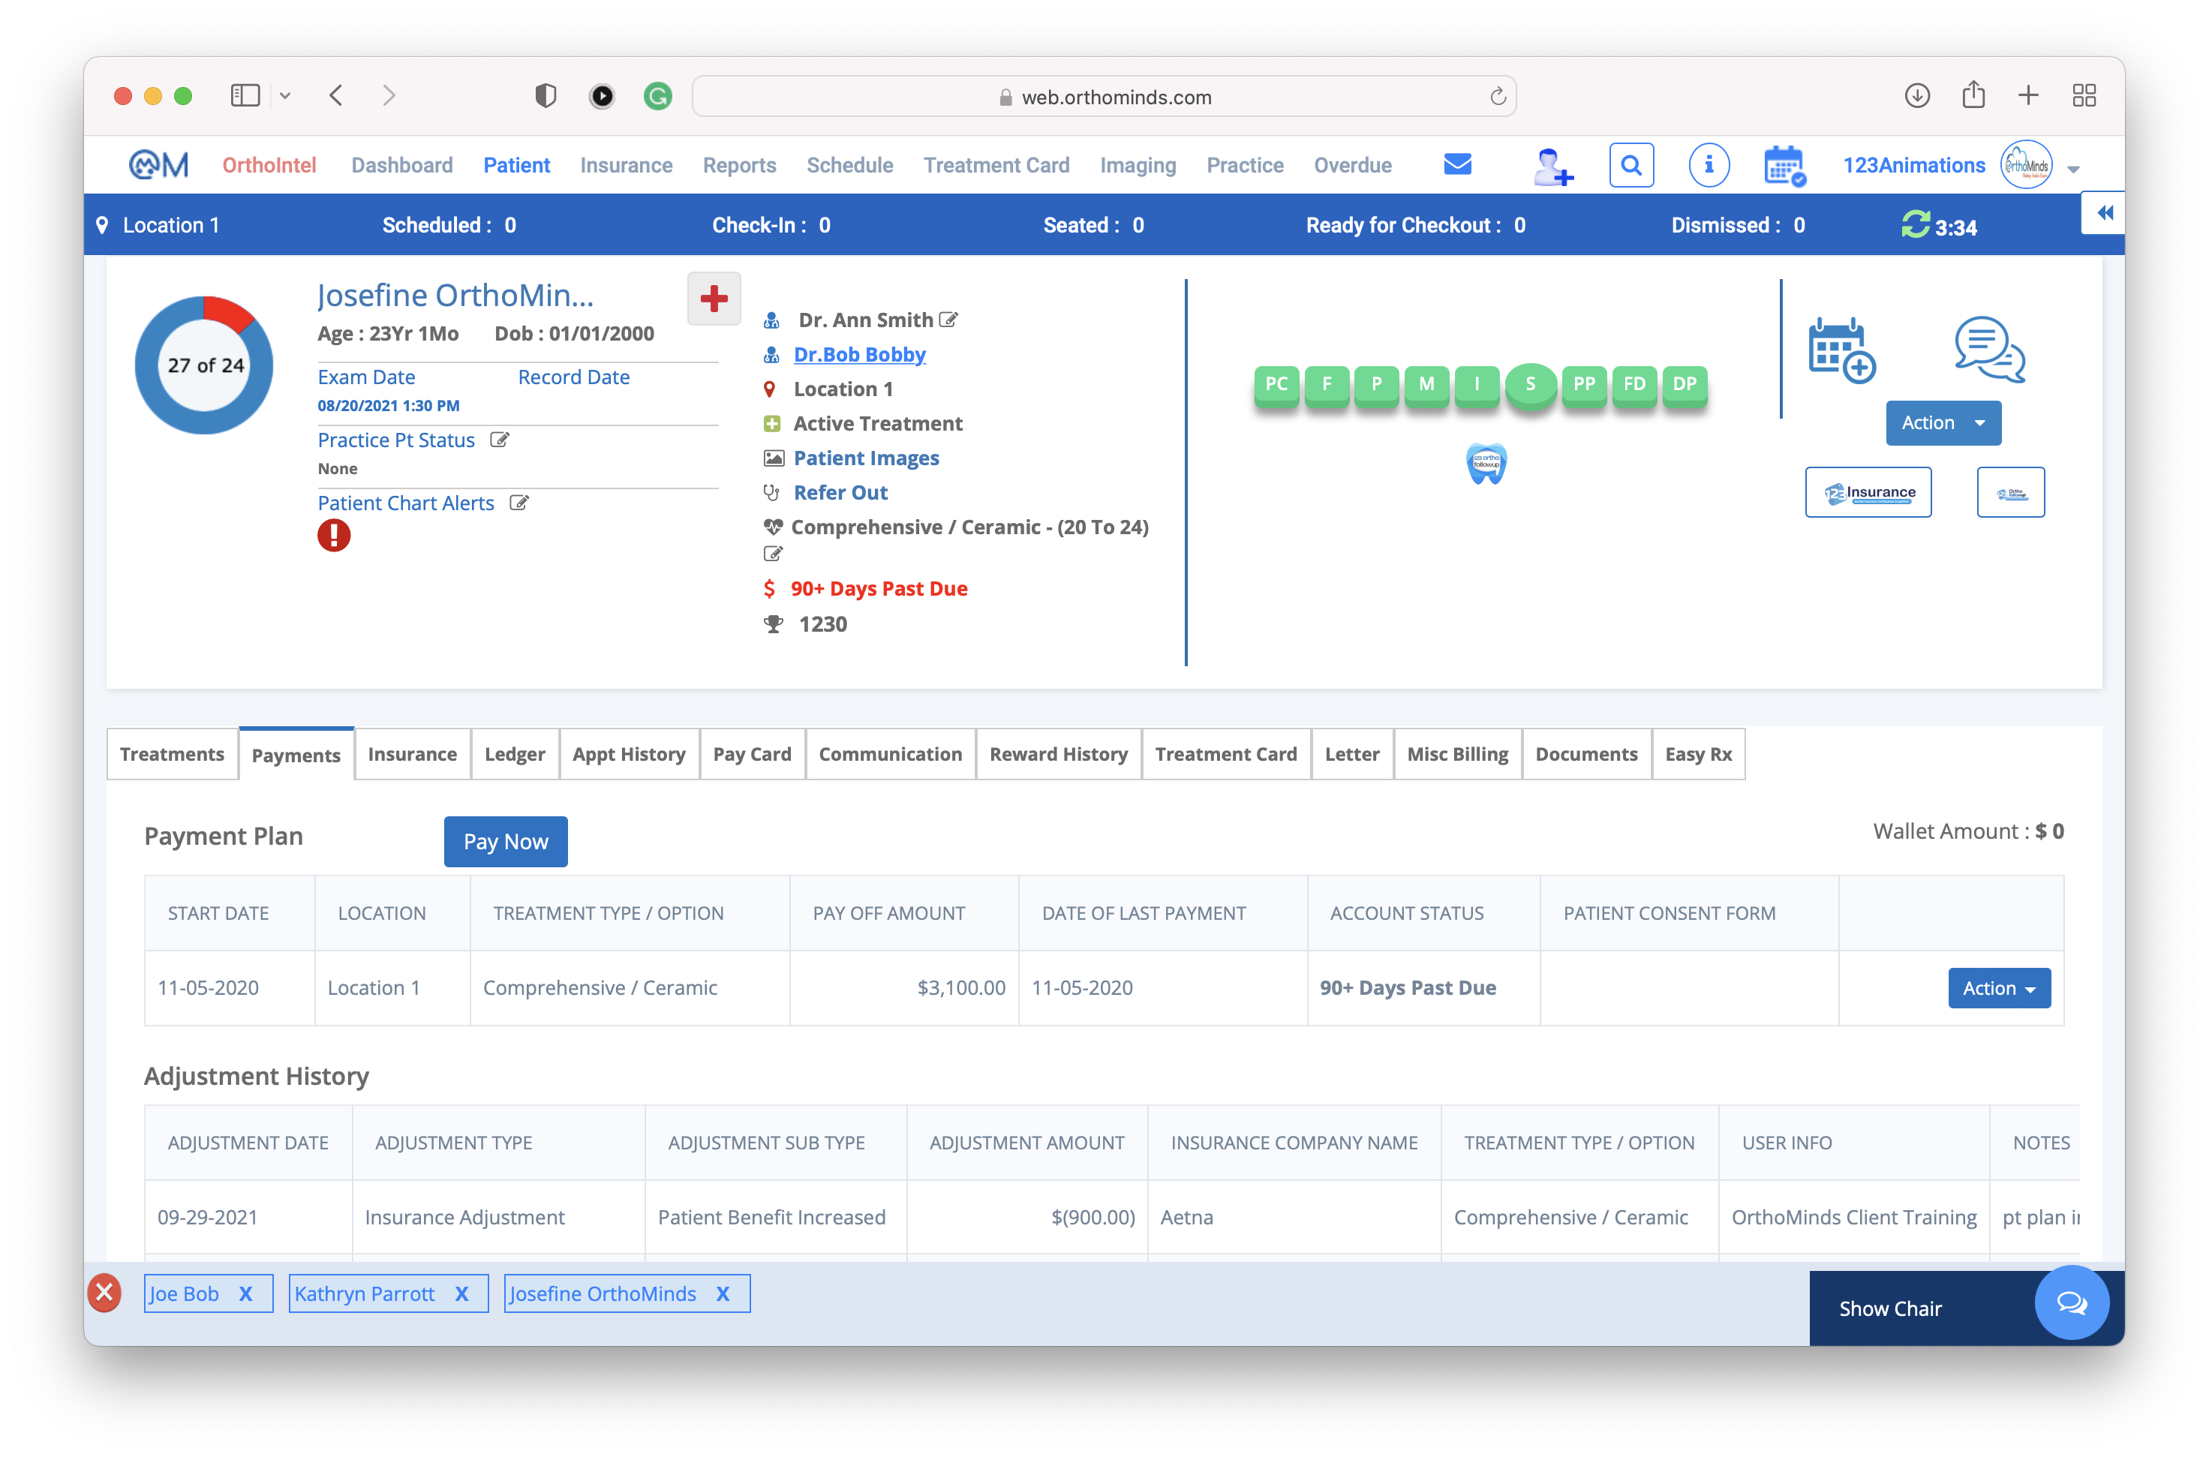Expand the 123Animations account chevron
2209x1457 pixels.
point(2073,170)
